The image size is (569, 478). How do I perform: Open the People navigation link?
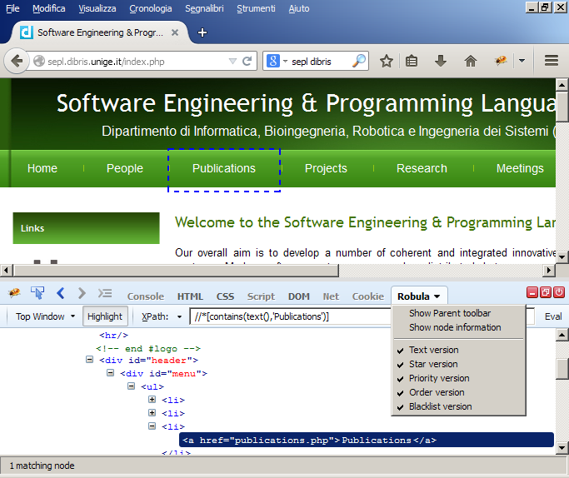click(125, 168)
